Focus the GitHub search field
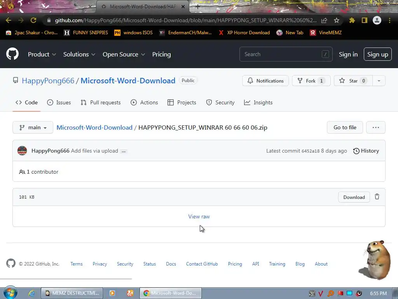The width and height of the screenshot is (398, 299). tap(286, 54)
